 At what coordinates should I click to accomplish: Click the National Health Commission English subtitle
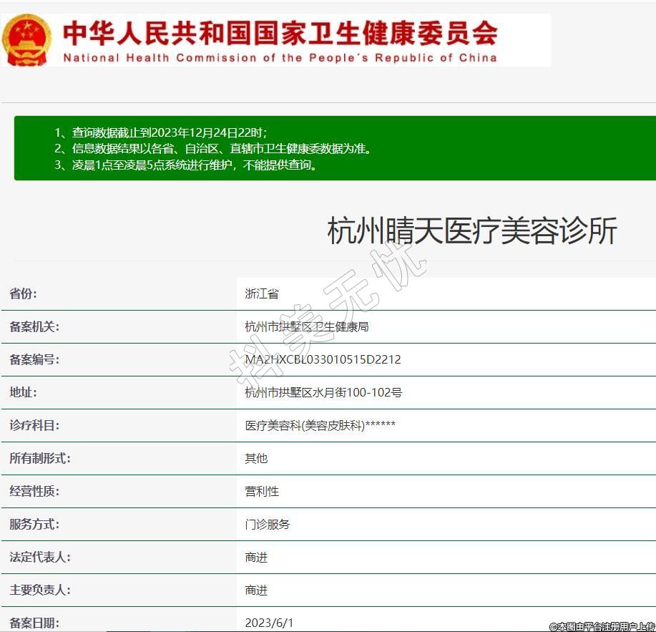pos(280,58)
